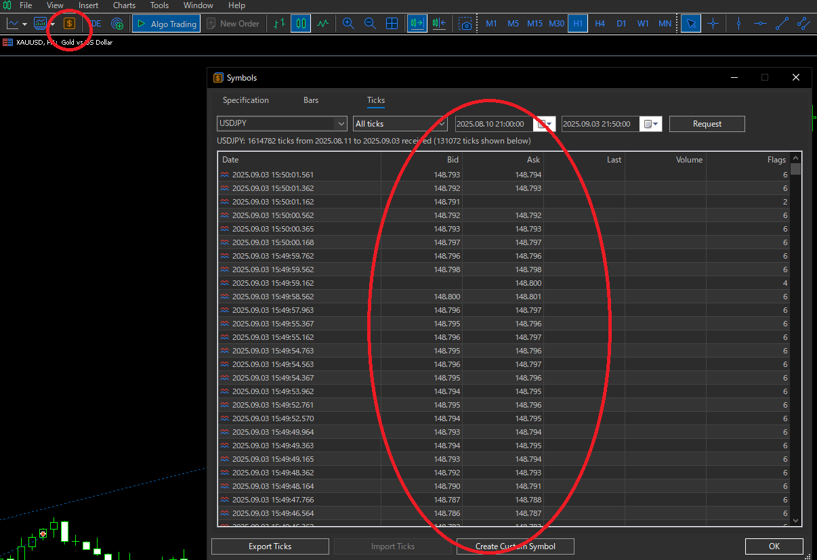Screen dimensions: 817x560
Task: Switch to the Bars tab
Action: (x=311, y=100)
